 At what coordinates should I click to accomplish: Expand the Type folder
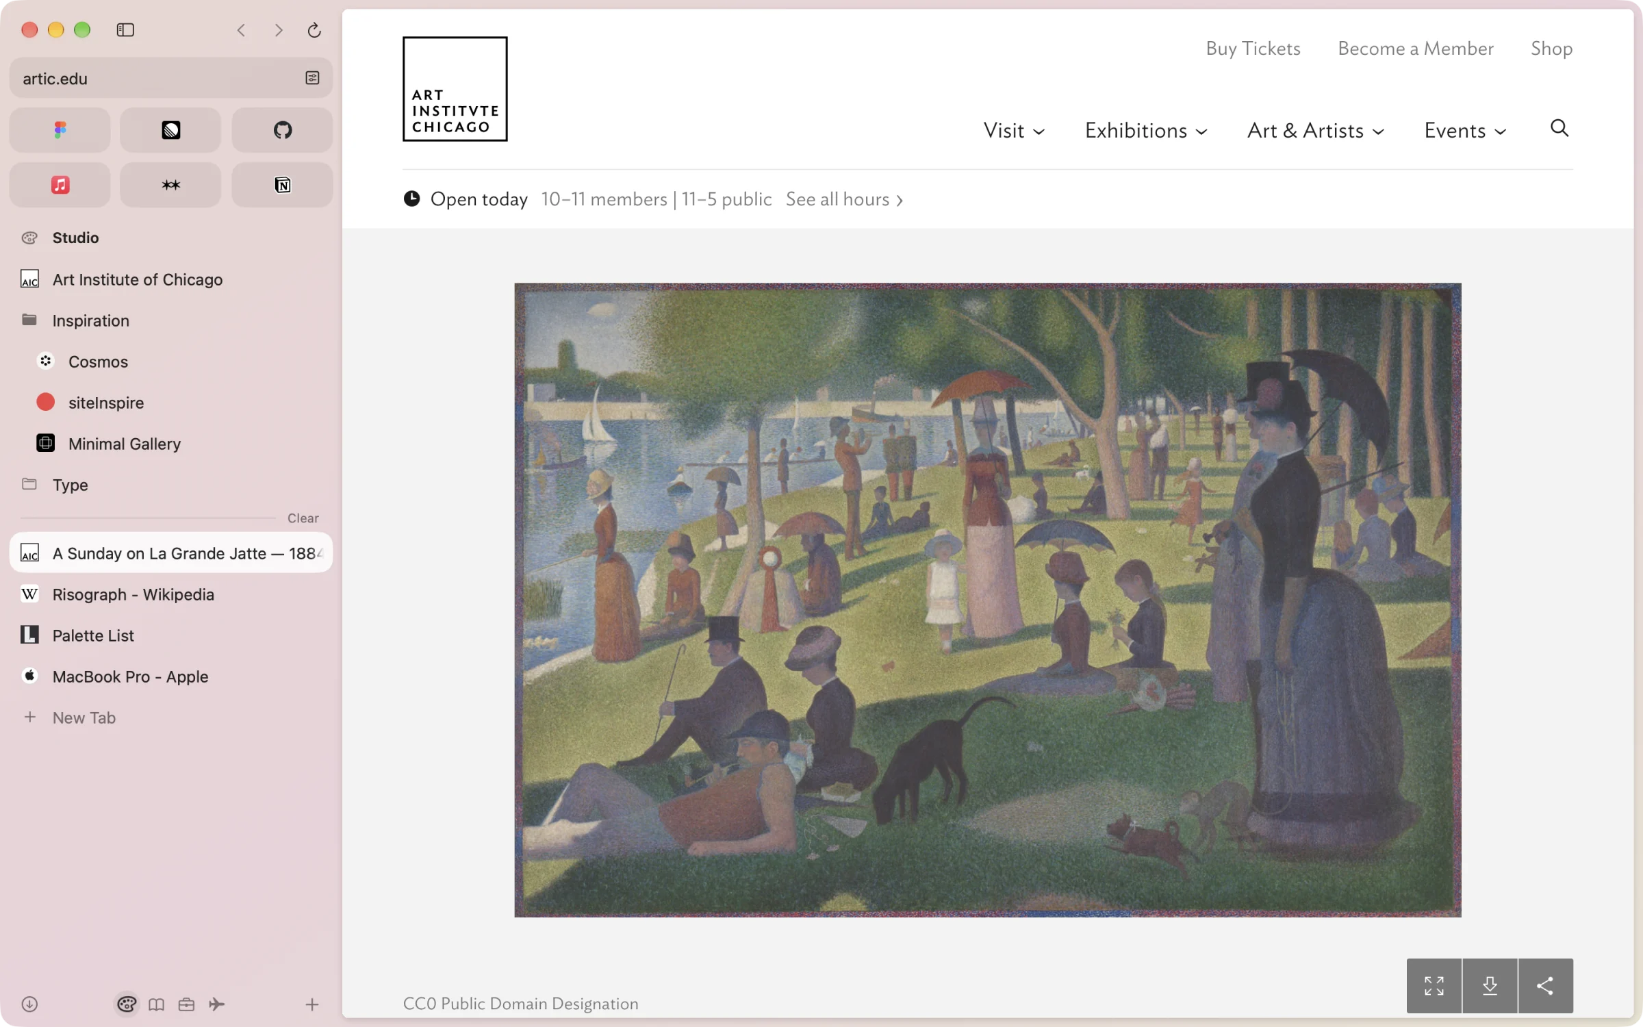(170, 485)
